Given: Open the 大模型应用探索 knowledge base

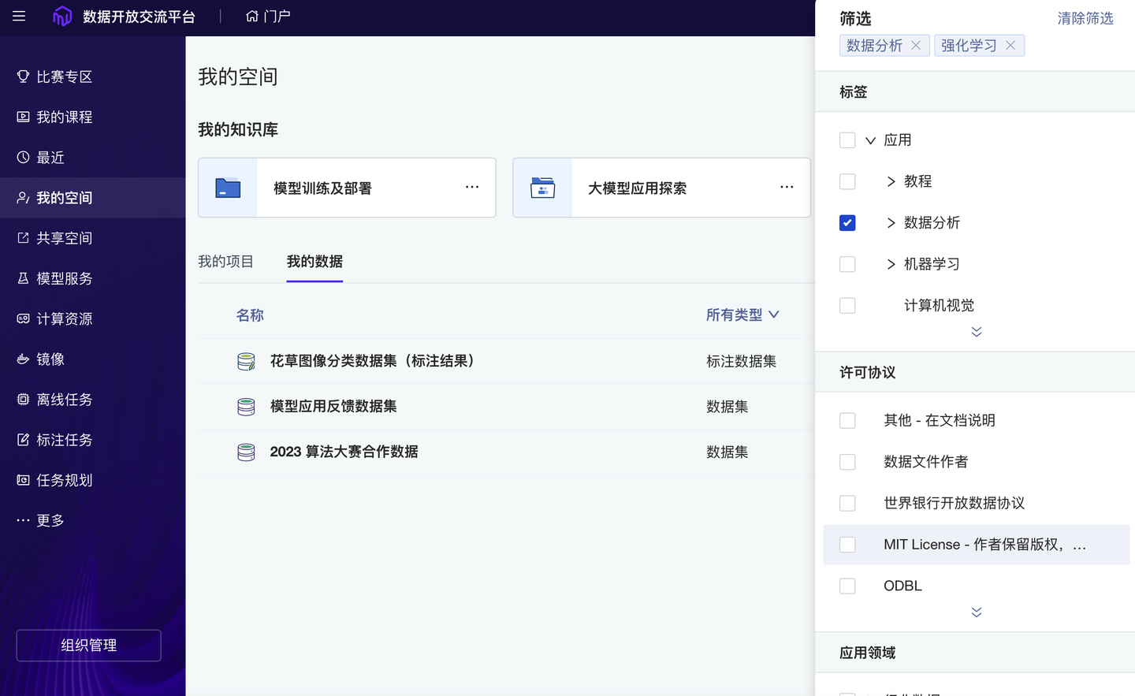Looking at the screenshot, I should 661,188.
